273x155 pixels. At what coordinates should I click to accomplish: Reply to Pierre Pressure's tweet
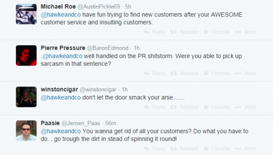pyautogui.click(x=155, y=73)
